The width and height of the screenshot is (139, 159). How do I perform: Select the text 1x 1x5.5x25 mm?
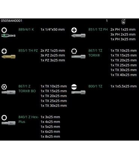[124, 86]
